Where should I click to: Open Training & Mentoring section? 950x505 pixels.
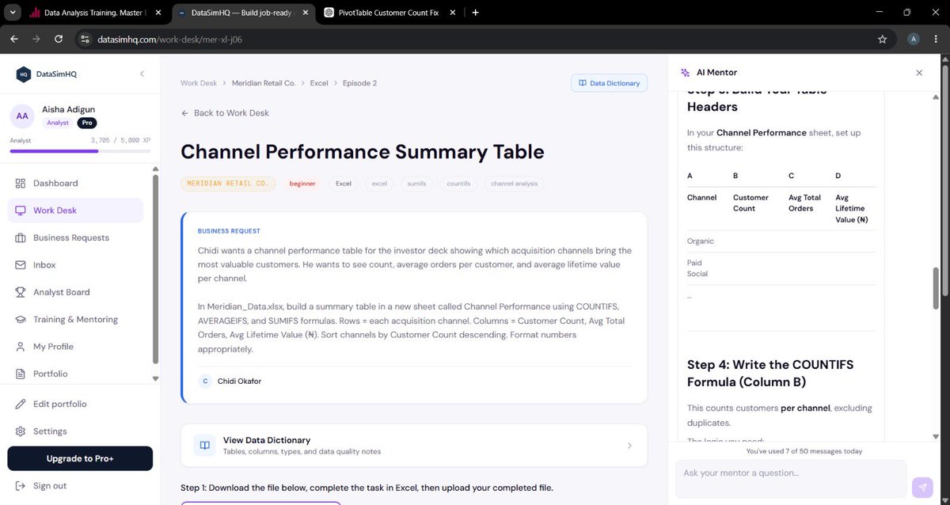75,319
